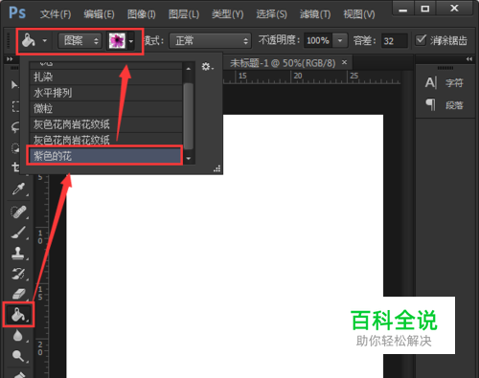Open the Paint Bucket tool preset picker
This screenshot has height=378, width=479.
44,41
